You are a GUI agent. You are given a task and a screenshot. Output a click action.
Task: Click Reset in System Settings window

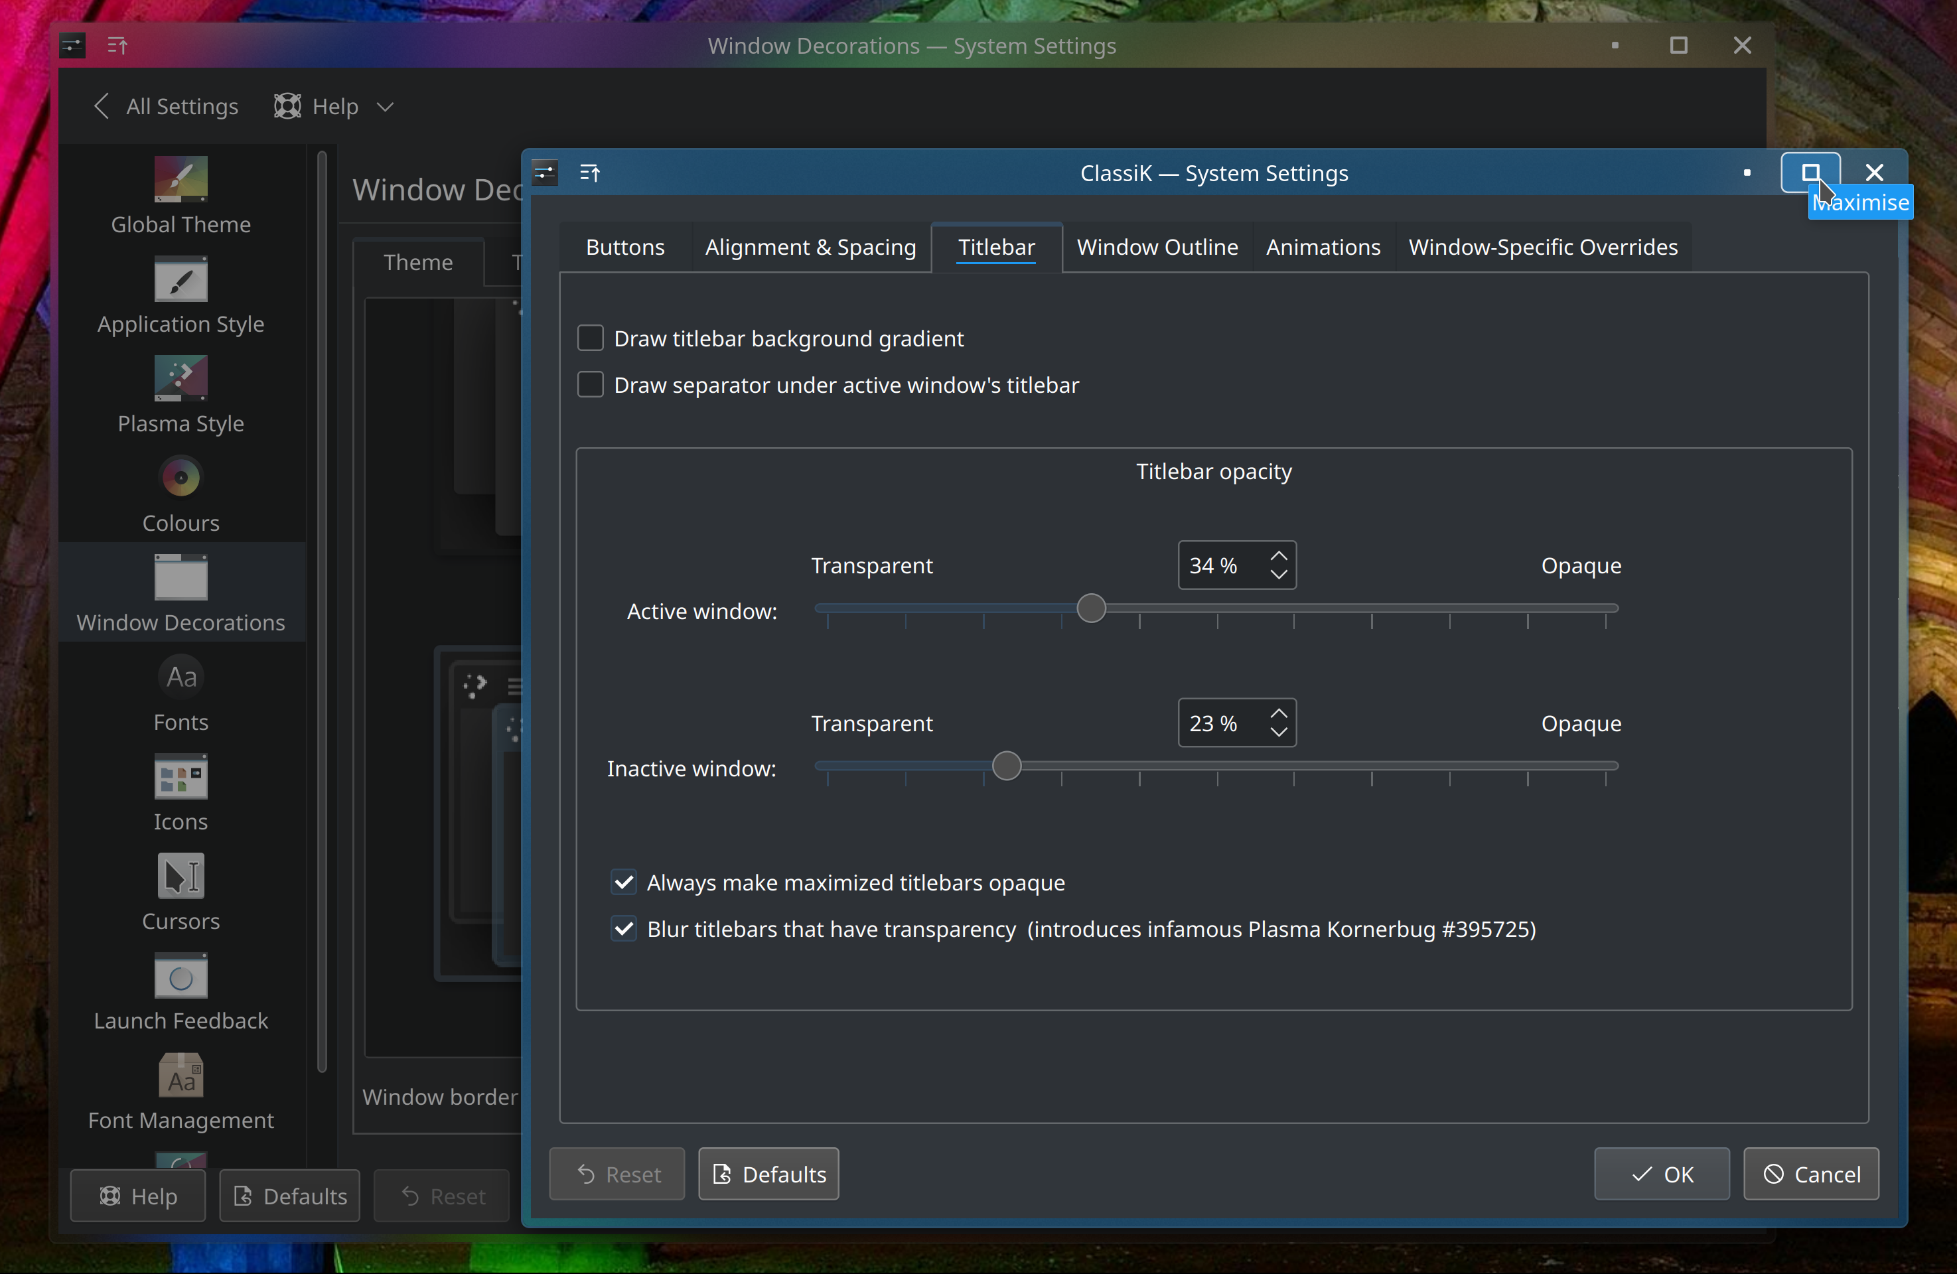pos(441,1196)
